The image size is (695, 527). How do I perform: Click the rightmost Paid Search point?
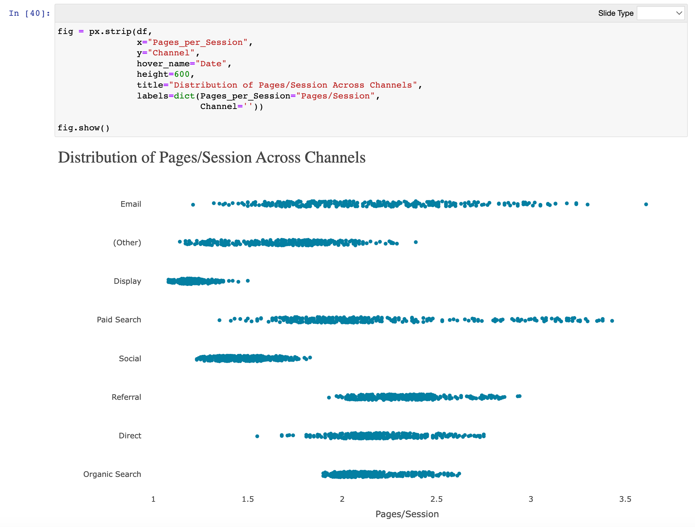[x=612, y=321]
